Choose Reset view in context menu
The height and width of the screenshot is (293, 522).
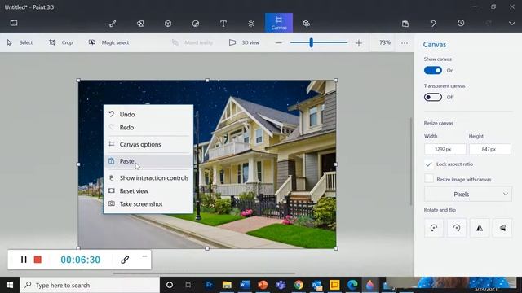[148, 191]
